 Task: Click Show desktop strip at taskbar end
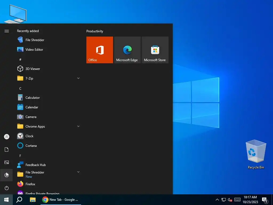(x=272, y=200)
